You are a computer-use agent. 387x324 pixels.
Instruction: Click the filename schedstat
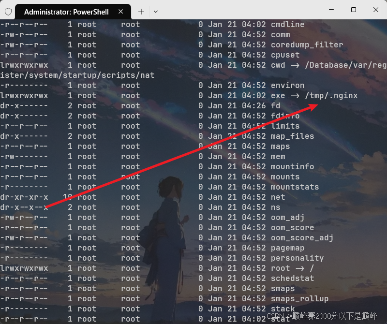coord(293,278)
